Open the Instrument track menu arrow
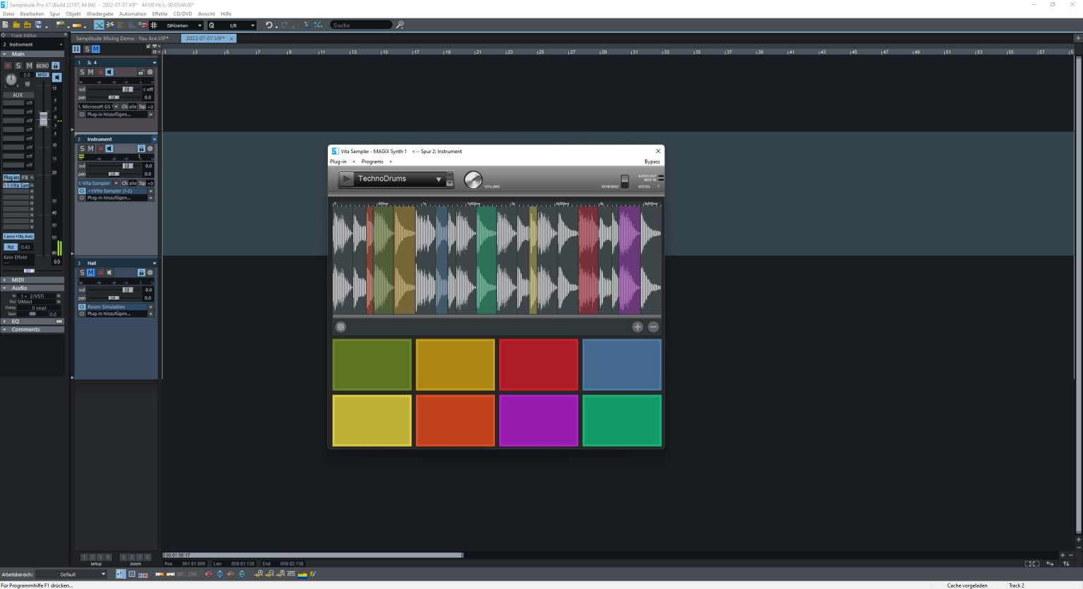The height and width of the screenshot is (589, 1083). pos(154,139)
